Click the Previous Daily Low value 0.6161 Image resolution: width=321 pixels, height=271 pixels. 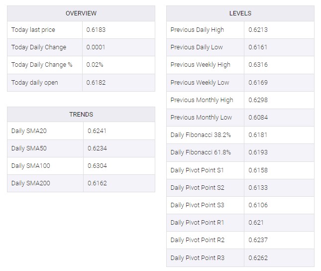(258, 47)
